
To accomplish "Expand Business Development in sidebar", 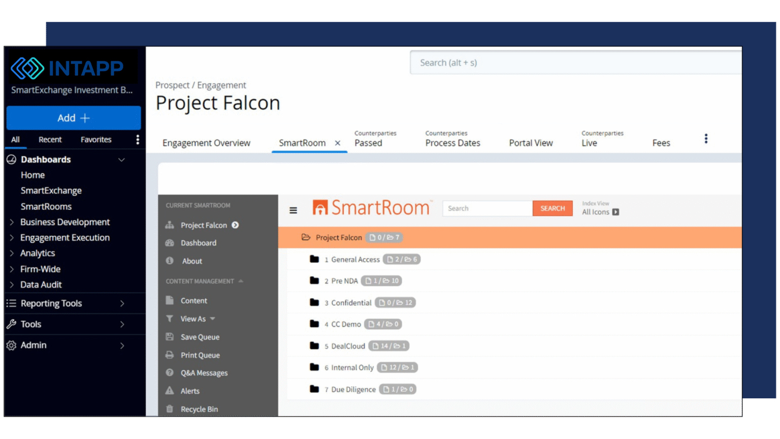I will (x=12, y=222).
